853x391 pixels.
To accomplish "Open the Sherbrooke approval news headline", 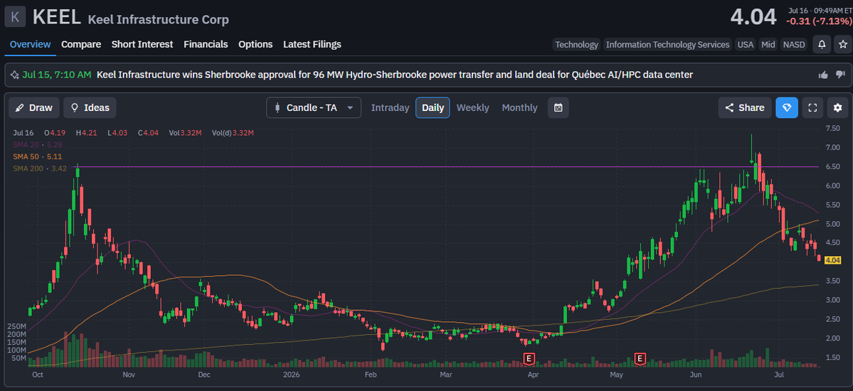I will (x=394, y=75).
